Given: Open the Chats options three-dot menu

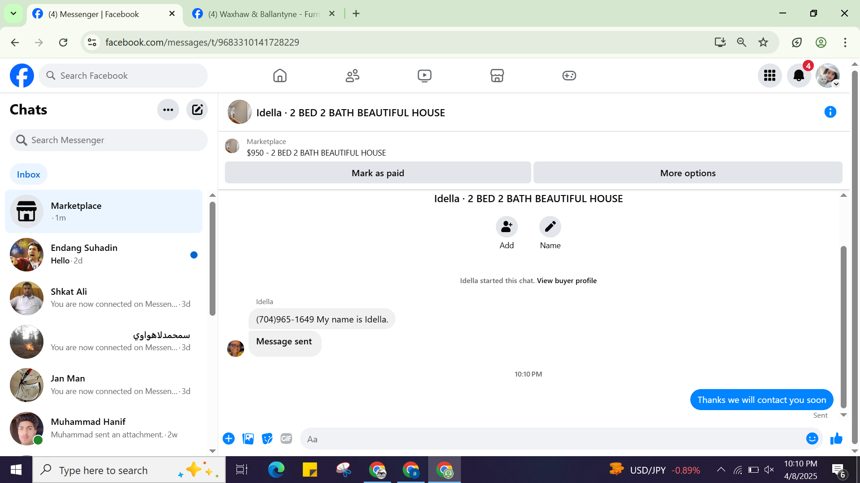Looking at the screenshot, I should 168,110.
